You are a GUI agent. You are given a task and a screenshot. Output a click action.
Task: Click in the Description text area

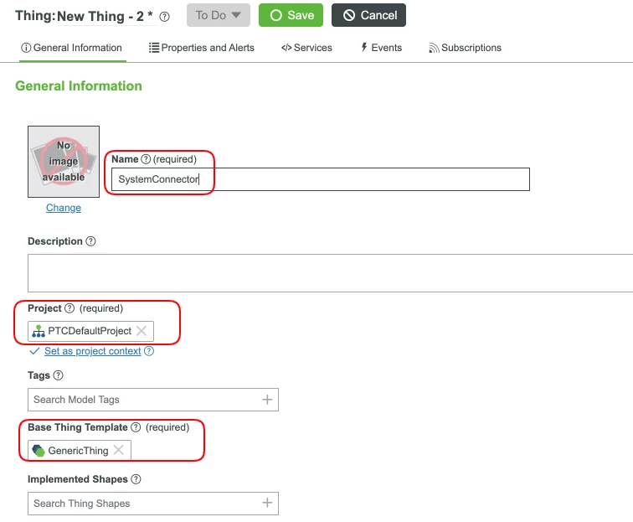330,273
